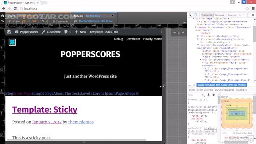Close the Popperscores browser tab

click(x=38, y=3)
